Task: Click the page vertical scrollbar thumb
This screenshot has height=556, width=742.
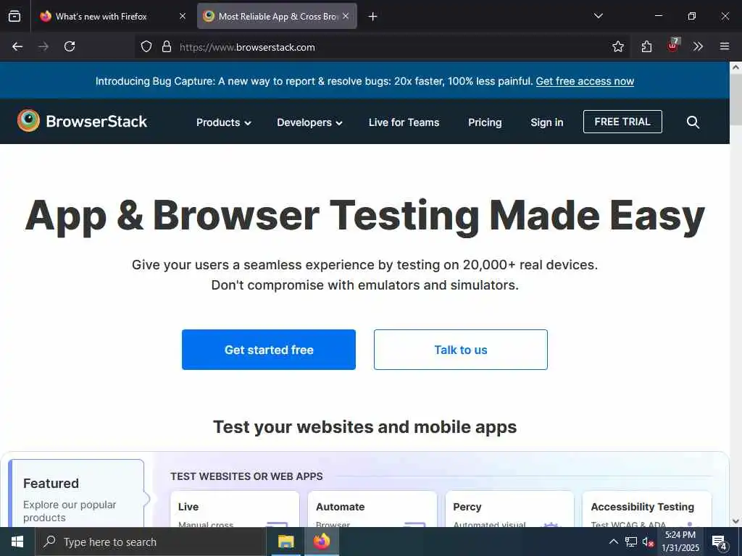Action: [x=736, y=99]
